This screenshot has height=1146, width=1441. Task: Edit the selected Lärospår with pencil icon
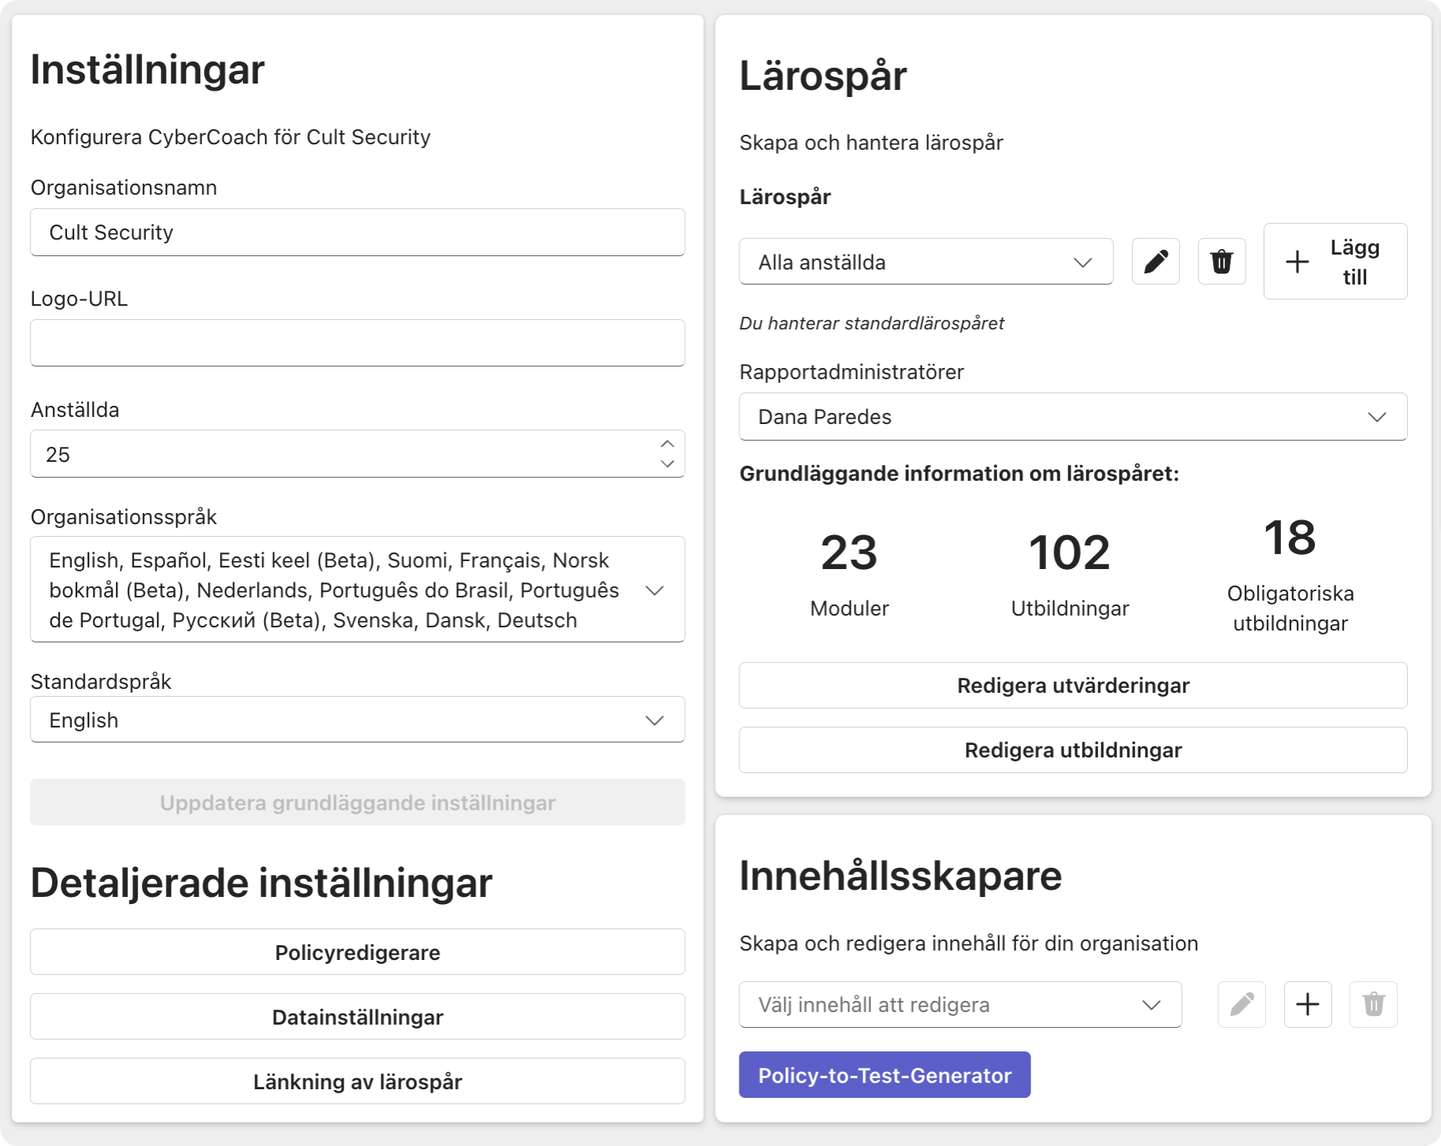pos(1156,262)
